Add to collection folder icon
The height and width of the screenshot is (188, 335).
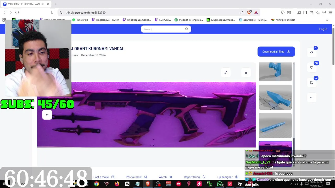[312, 83]
